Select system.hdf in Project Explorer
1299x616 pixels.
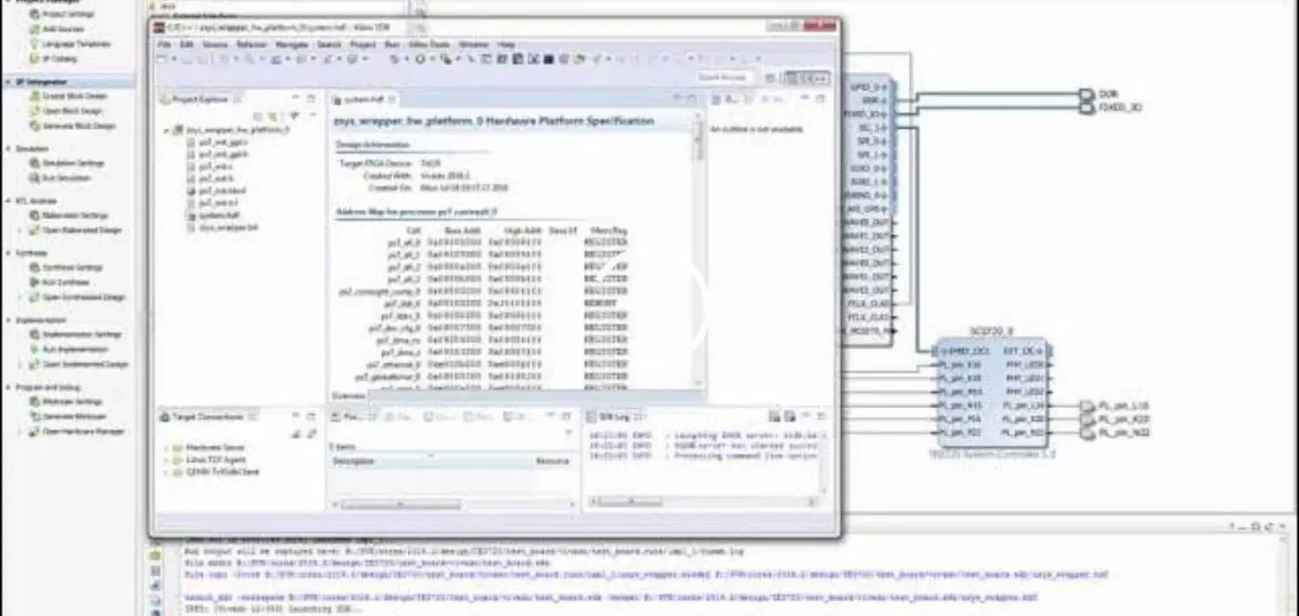(x=218, y=215)
